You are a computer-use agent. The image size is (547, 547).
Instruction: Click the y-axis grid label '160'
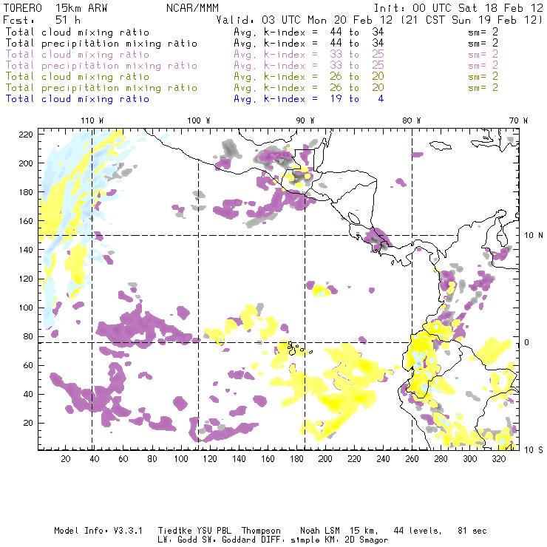click(x=26, y=221)
